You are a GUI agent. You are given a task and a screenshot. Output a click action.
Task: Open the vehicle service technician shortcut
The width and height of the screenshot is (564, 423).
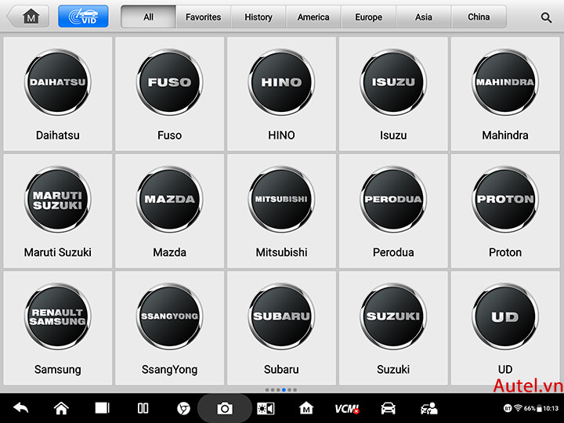coord(428,408)
